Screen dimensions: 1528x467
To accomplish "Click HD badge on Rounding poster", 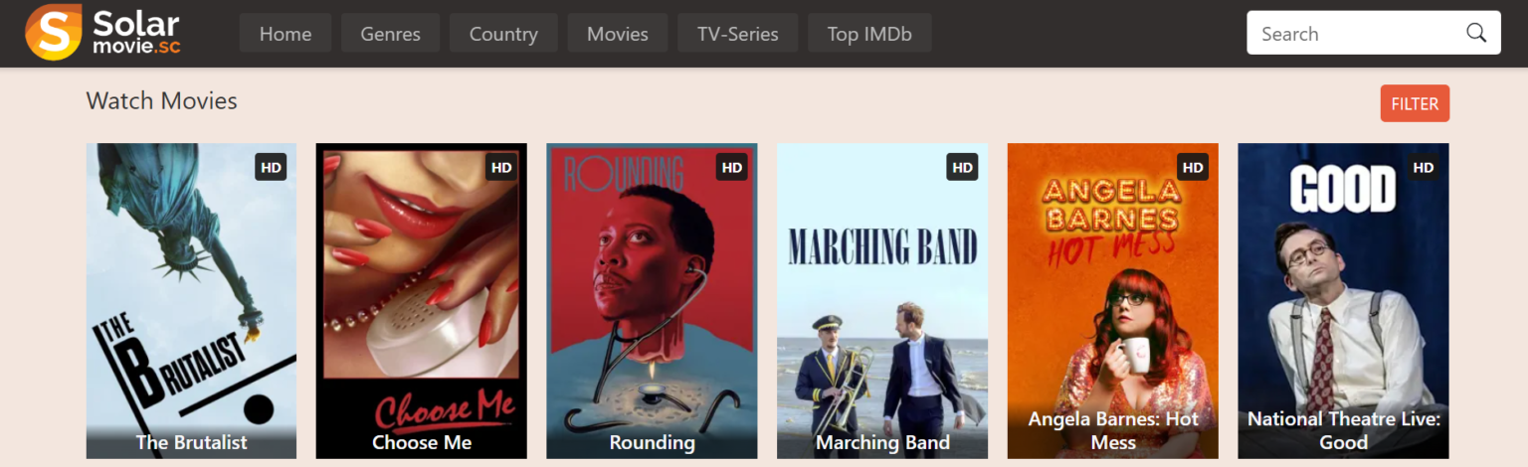I will 732,167.
